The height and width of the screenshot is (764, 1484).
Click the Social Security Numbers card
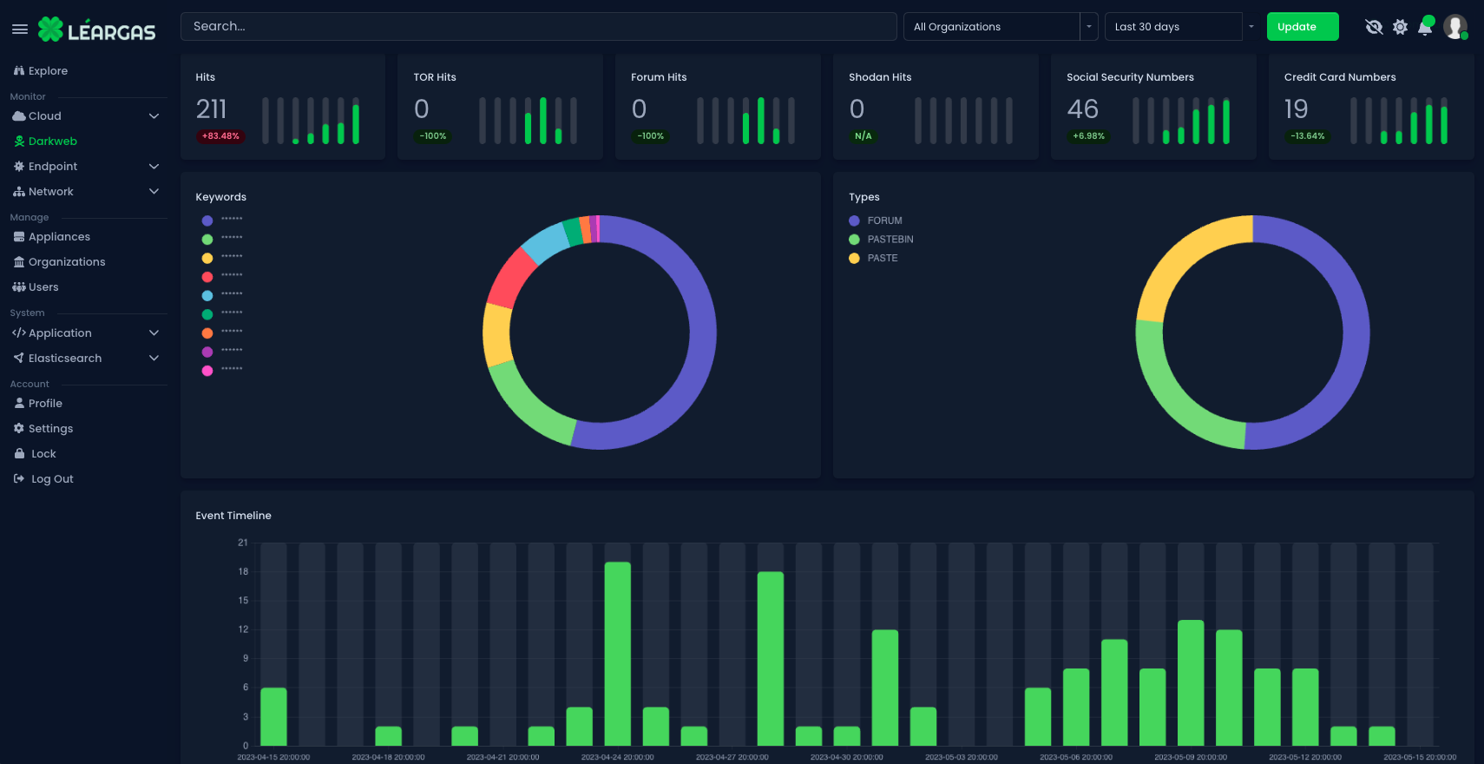pyautogui.click(x=1153, y=107)
